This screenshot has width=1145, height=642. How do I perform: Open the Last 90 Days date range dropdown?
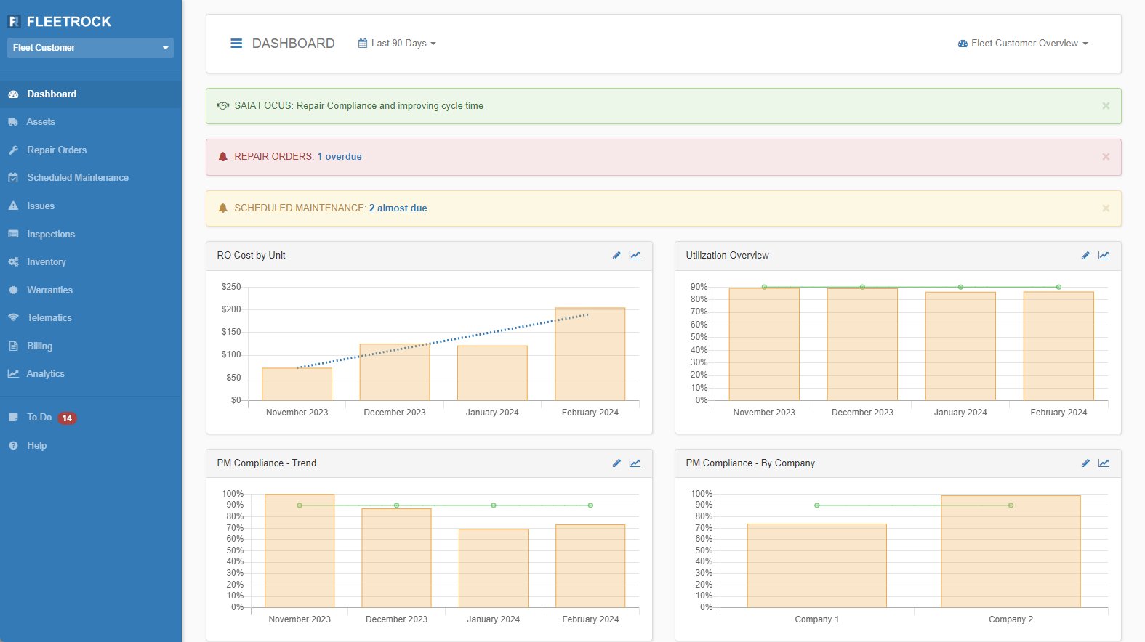397,44
